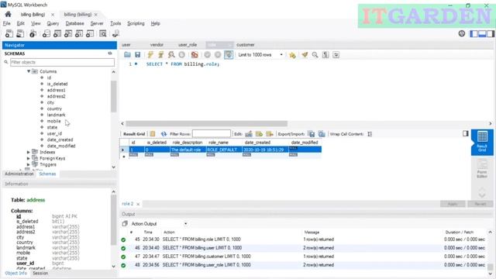Open Workbench preferences gear icon
This screenshot has width=496, height=279.
(x=462, y=33)
